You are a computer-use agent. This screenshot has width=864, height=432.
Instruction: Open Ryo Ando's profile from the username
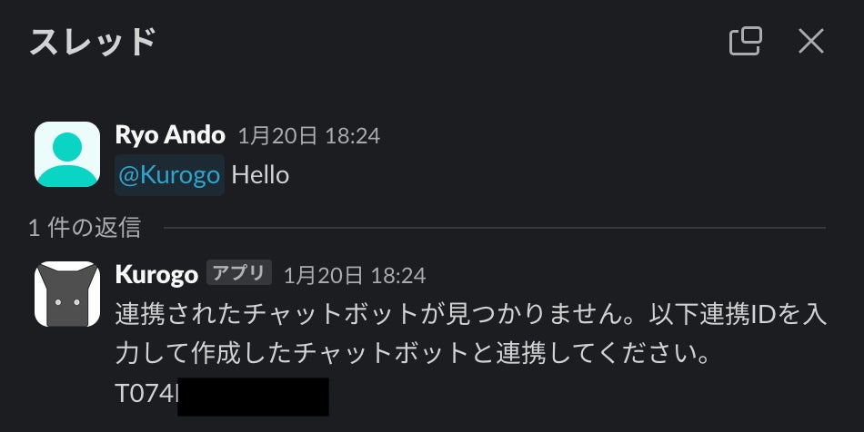point(170,135)
